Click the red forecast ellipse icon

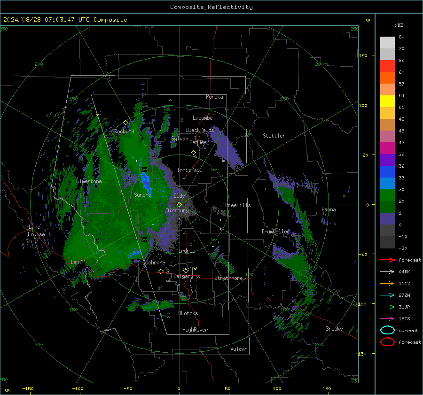pyautogui.click(x=387, y=342)
